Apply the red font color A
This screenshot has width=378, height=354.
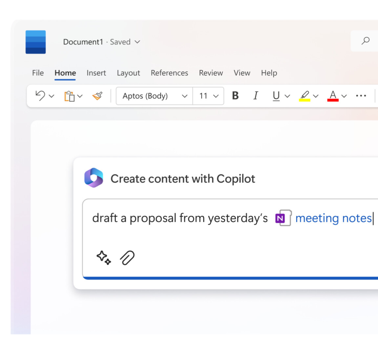(333, 96)
